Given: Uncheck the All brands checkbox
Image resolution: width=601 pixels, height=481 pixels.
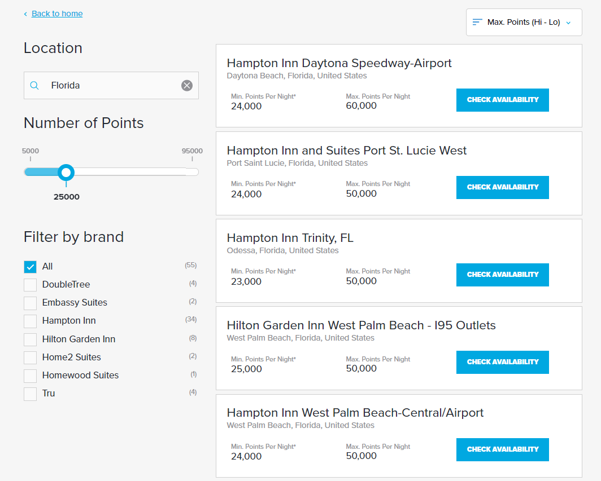Looking at the screenshot, I should click(x=30, y=266).
